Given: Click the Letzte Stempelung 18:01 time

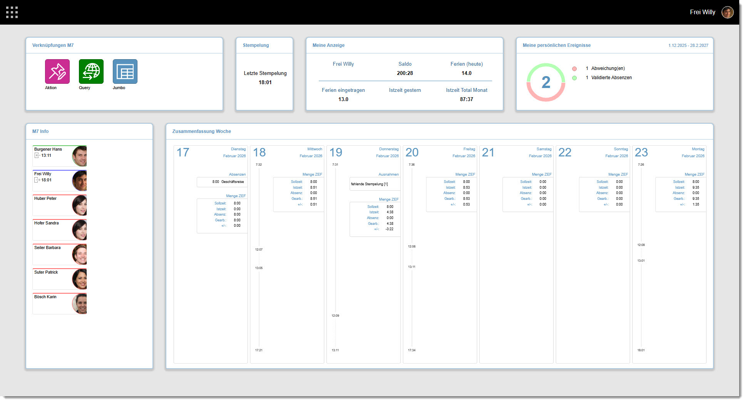Looking at the screenshot, I should pos(265,83).
